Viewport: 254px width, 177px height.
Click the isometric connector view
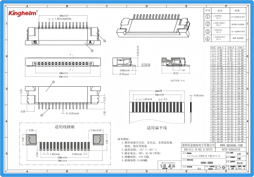[153, 26]
